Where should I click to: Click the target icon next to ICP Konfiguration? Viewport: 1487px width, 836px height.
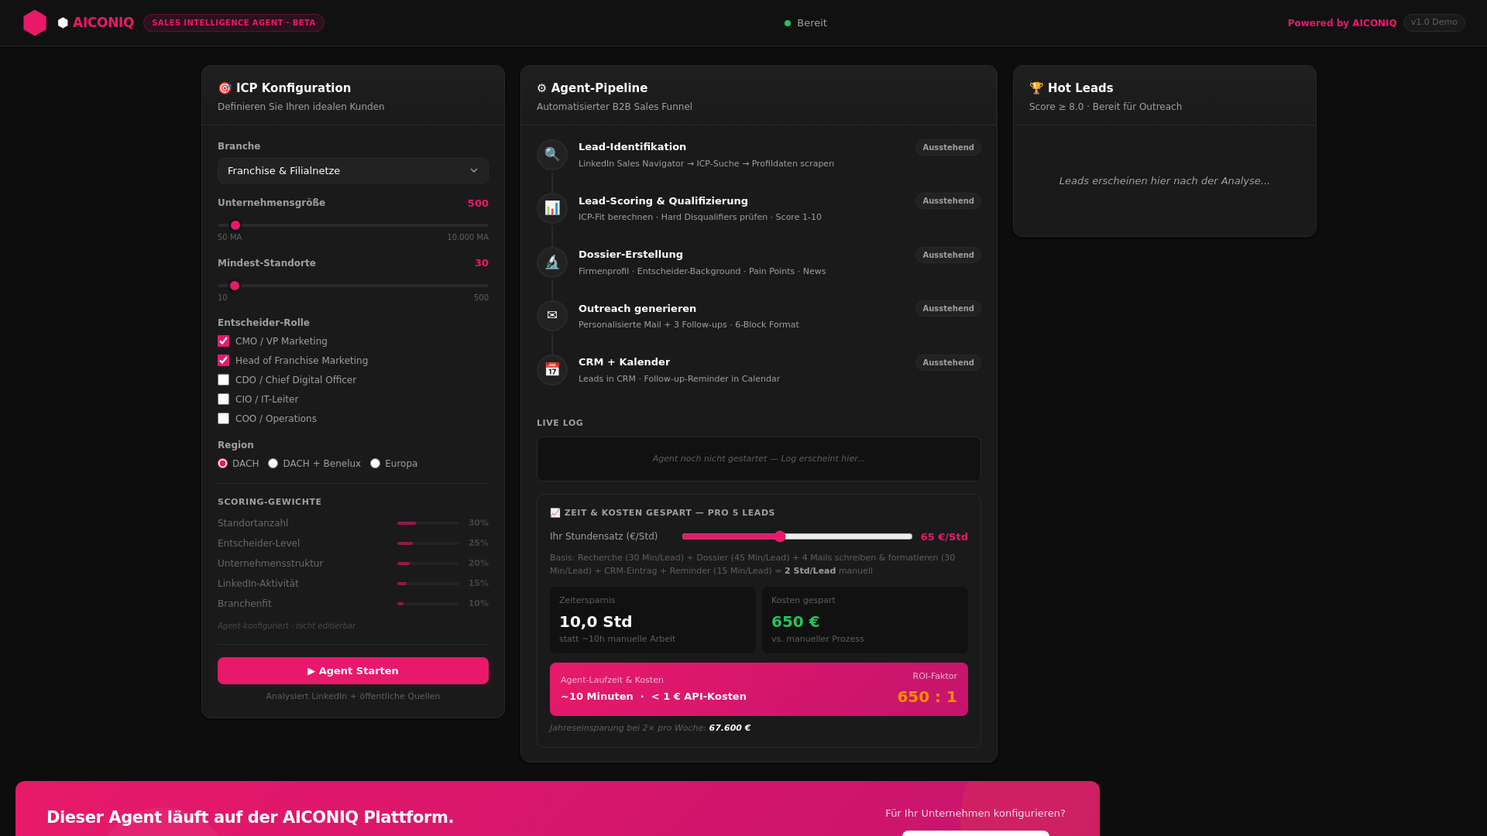(x=225, y=88)
